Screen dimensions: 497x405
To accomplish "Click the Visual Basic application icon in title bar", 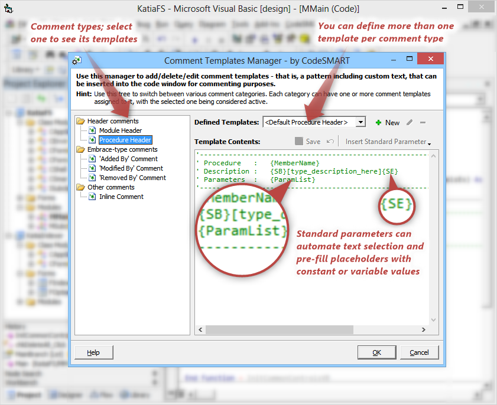I will click(x=8, y=8).
